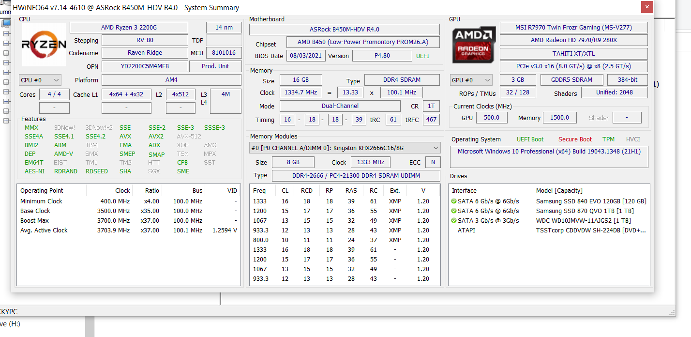Click the module clock 1333 MHz field
691x337 pixels.
click(x=371, y=162)
